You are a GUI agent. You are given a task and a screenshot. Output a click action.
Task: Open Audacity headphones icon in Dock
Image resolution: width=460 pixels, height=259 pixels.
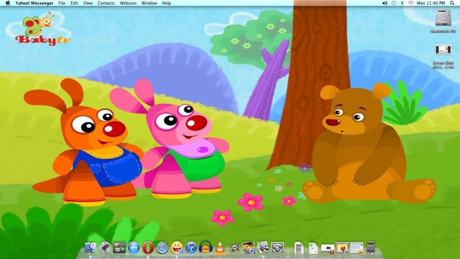point(205,248)
